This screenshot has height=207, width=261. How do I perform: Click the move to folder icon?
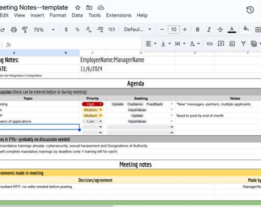89,8
